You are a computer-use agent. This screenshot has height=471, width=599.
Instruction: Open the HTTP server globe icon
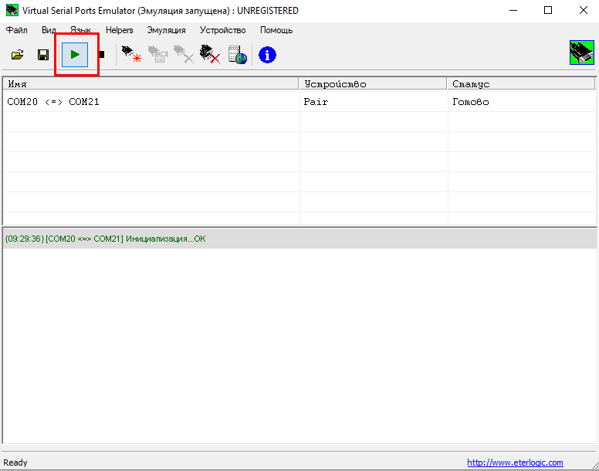pyautogui.click(x=237, y=55)
